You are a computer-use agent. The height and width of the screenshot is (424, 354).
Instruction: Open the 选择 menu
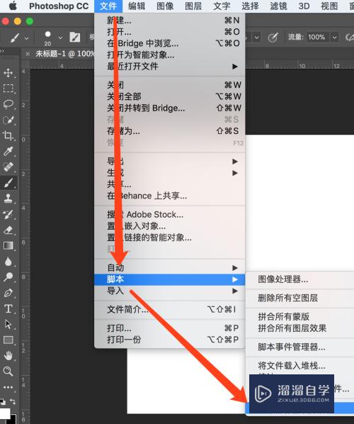(250, 6)
